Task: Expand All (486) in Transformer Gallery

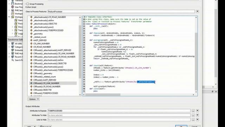Action: (x=9, y=43)
